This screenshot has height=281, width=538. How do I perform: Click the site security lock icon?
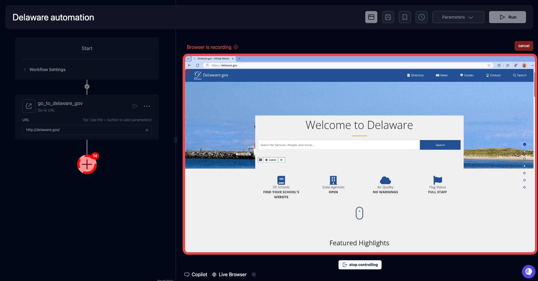click(207, 65)
